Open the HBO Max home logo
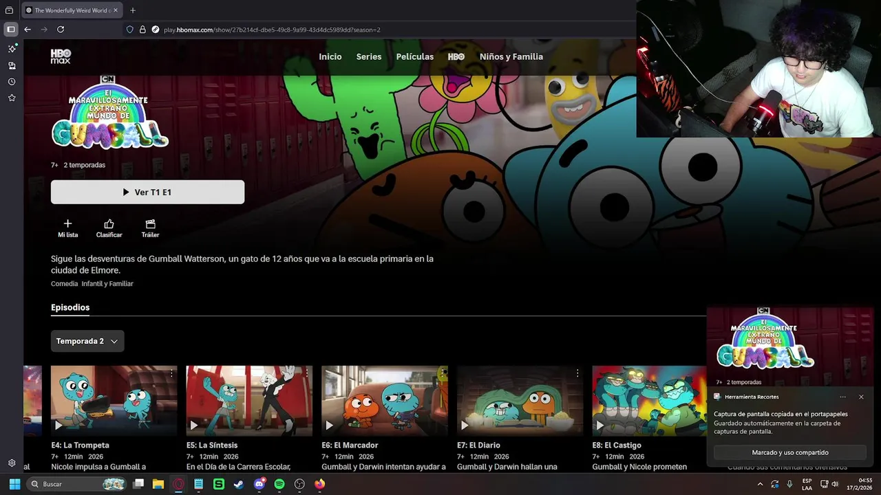 (61, 56)
